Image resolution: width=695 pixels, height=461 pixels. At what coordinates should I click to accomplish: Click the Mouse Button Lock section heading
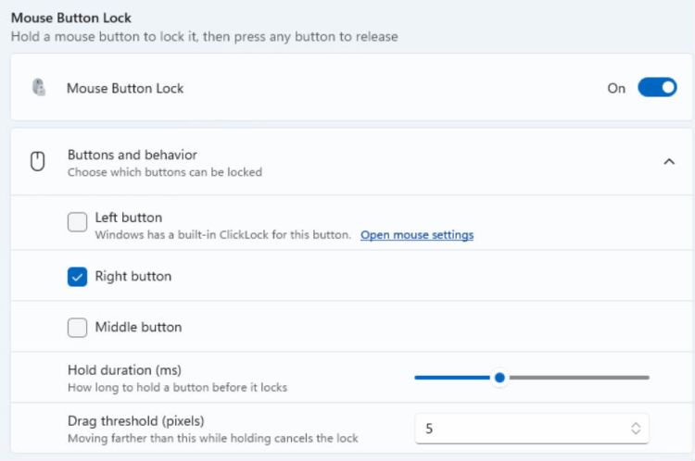(71, 19)
